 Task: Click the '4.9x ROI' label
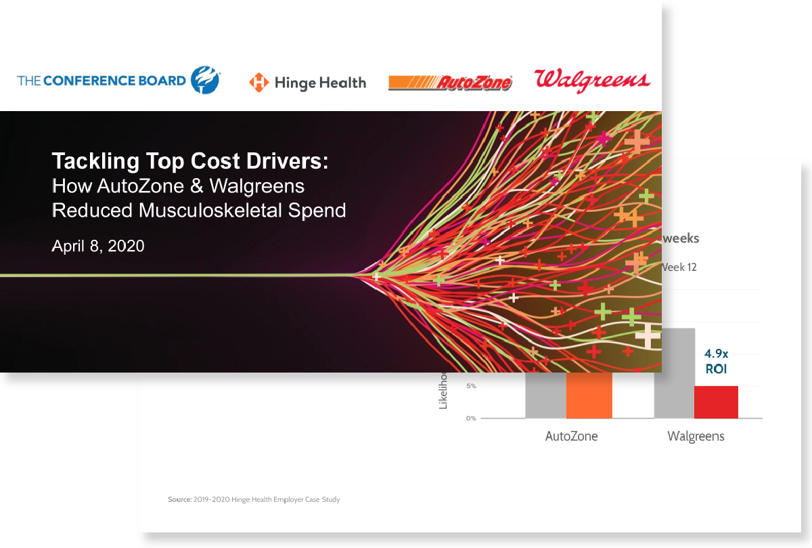(716, 362)
